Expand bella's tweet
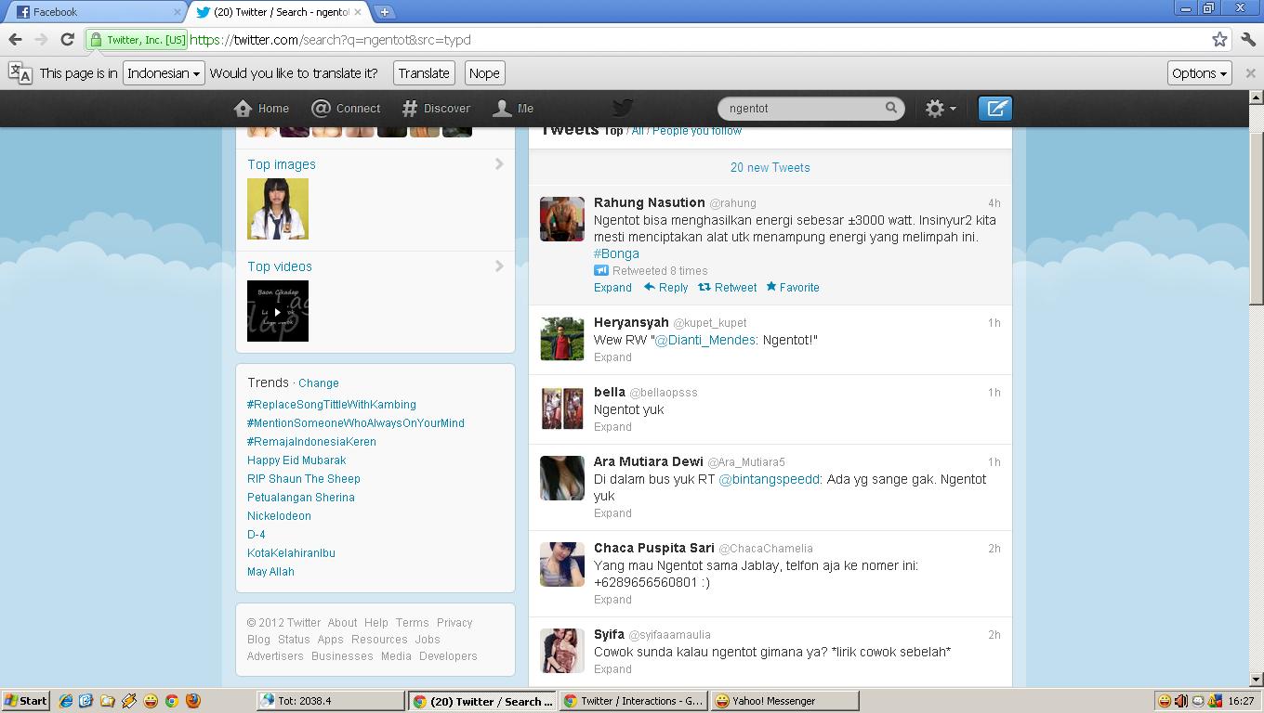The image size is (1264, 713). coord(612,427)
